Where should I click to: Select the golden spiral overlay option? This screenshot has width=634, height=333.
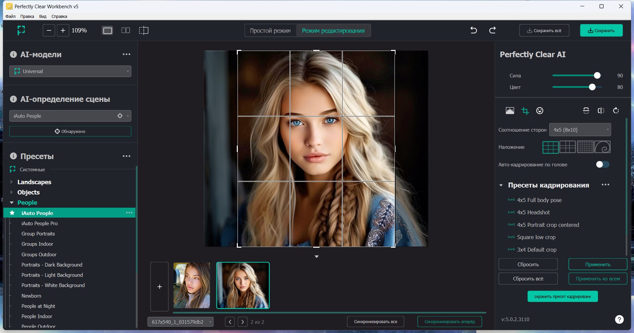[x=602, y=147]
